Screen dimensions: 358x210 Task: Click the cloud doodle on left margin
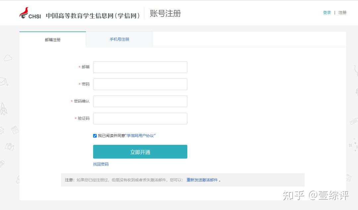click(8, 58)
